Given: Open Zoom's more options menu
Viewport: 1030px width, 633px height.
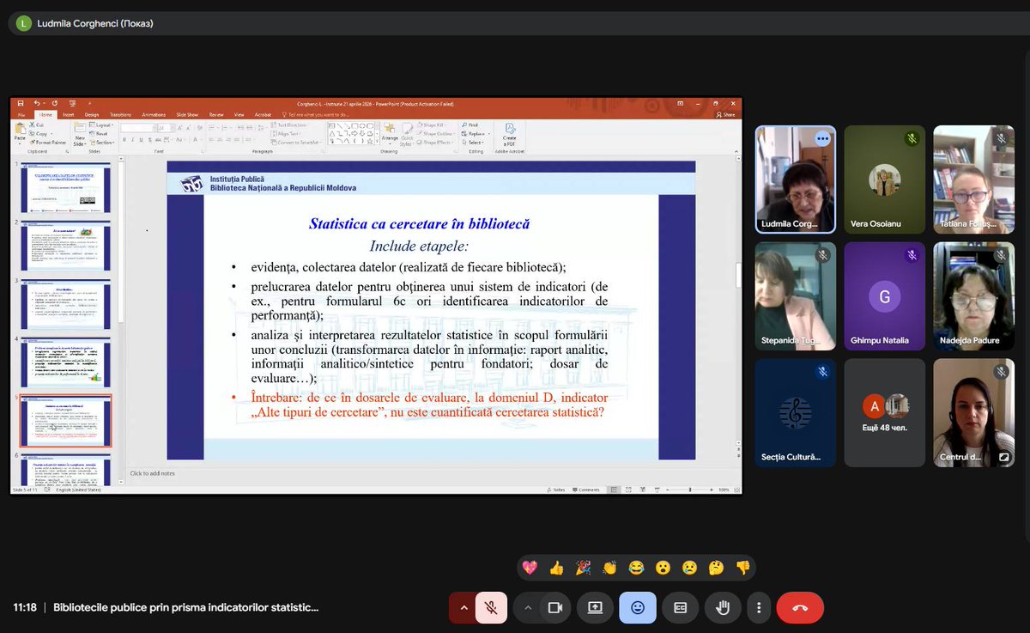Looking at the screenshot, I should coord(758,607).
